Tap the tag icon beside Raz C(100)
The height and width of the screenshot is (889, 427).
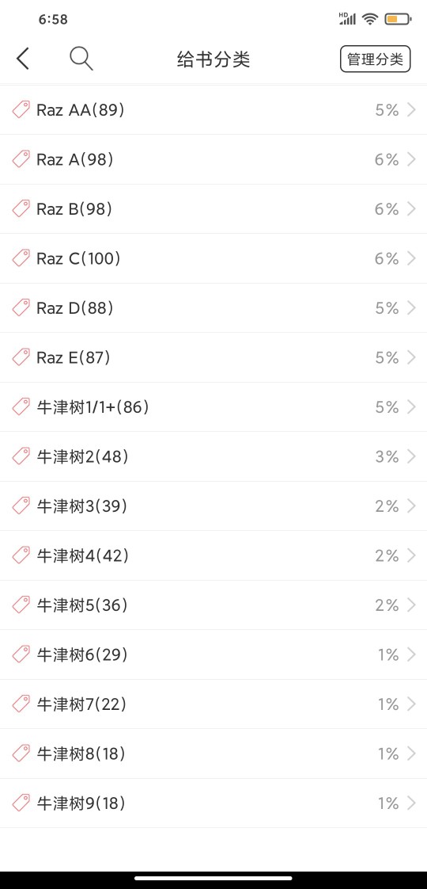pos(21,258)
